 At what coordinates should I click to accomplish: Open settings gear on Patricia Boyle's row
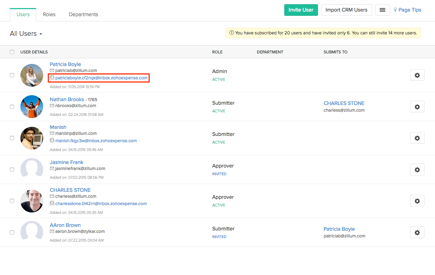(417, 75)
